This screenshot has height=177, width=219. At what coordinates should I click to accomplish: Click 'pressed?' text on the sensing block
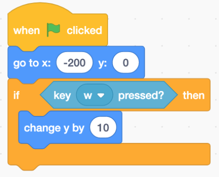point(141,96)
